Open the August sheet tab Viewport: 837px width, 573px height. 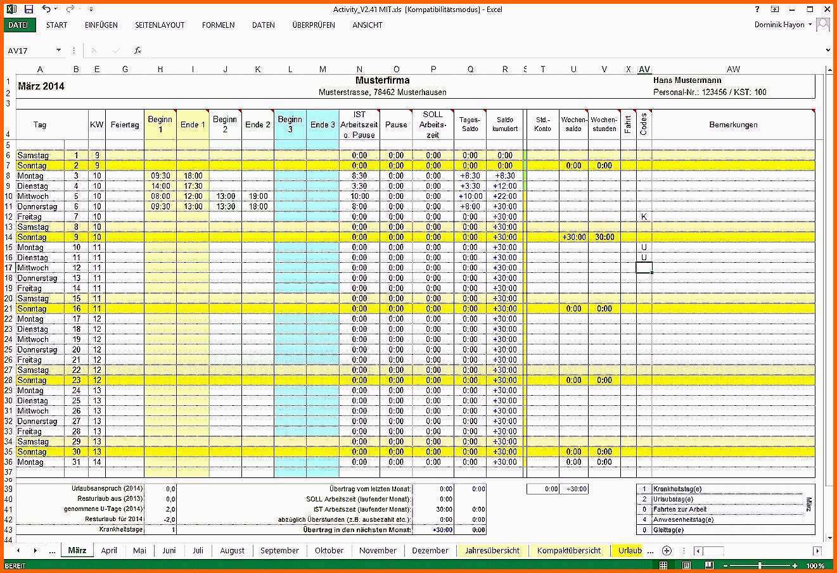point(232,551)
